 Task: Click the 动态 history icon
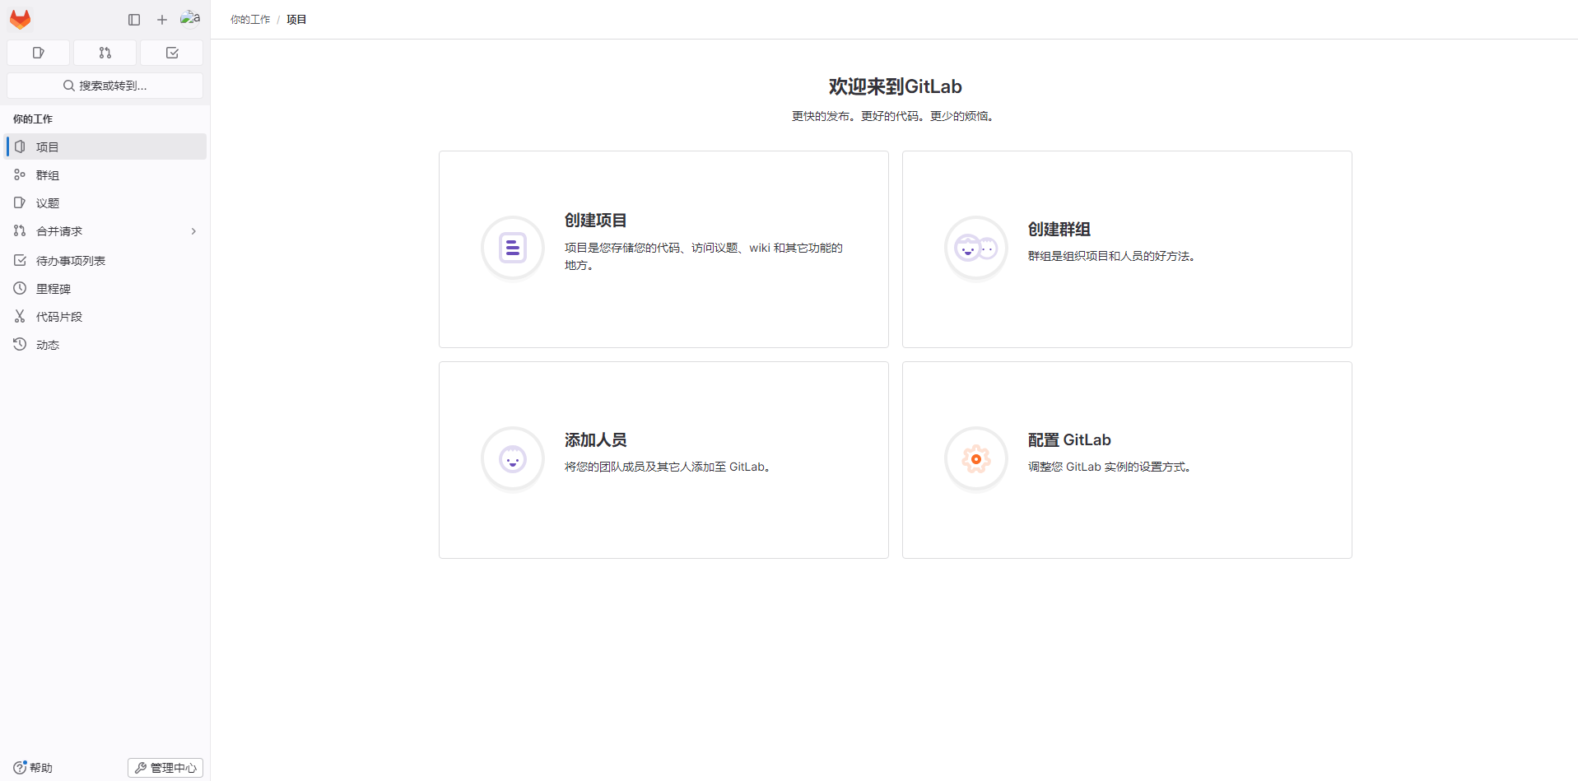(20, 344)
